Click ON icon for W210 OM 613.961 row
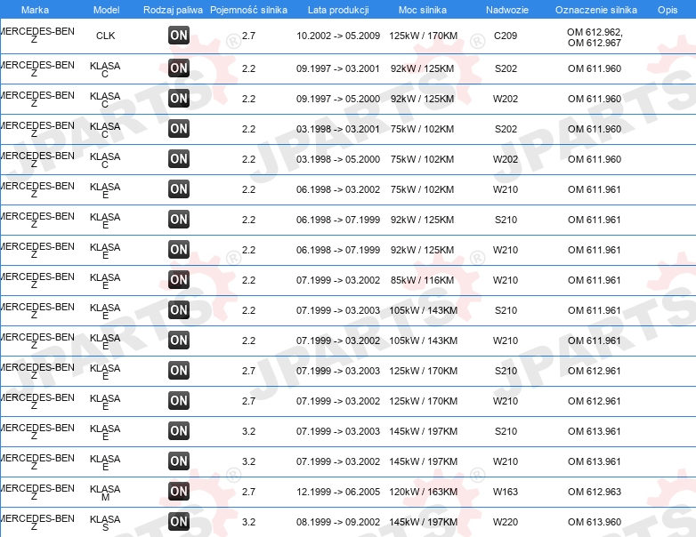Viewport: 696px width, 537px height. (179, 461)
